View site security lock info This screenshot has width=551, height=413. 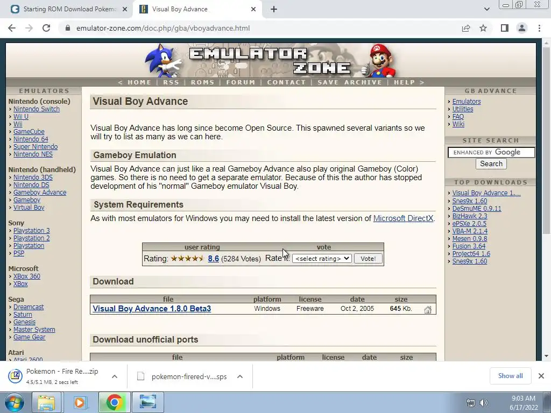(x=68, y=28)
